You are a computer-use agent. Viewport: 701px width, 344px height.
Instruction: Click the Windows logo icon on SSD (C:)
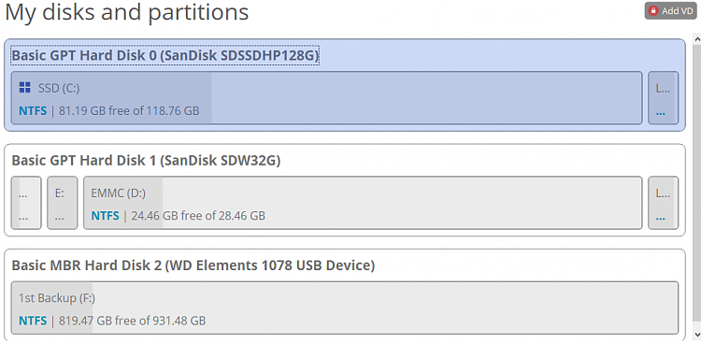tap(25, 88)
